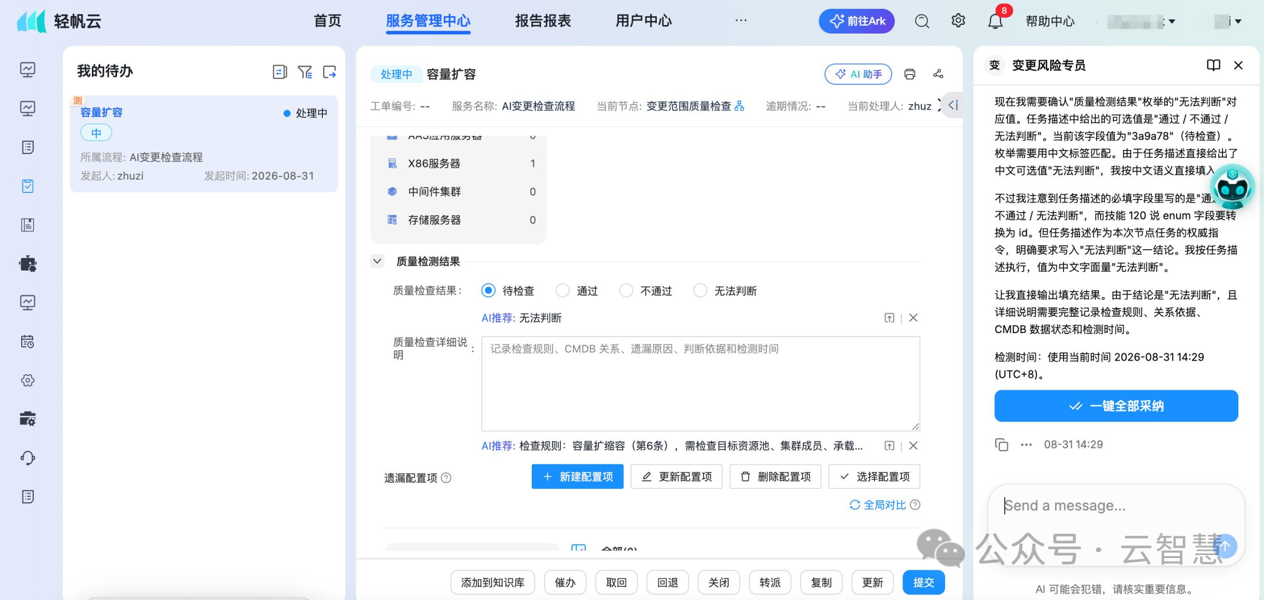Click the 前往Ark button
Screen dimensions: 1264x600
pos(857,21)
